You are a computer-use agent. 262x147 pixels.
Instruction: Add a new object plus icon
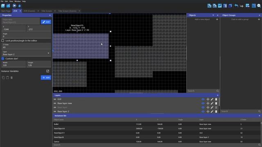tap(217, 19)
